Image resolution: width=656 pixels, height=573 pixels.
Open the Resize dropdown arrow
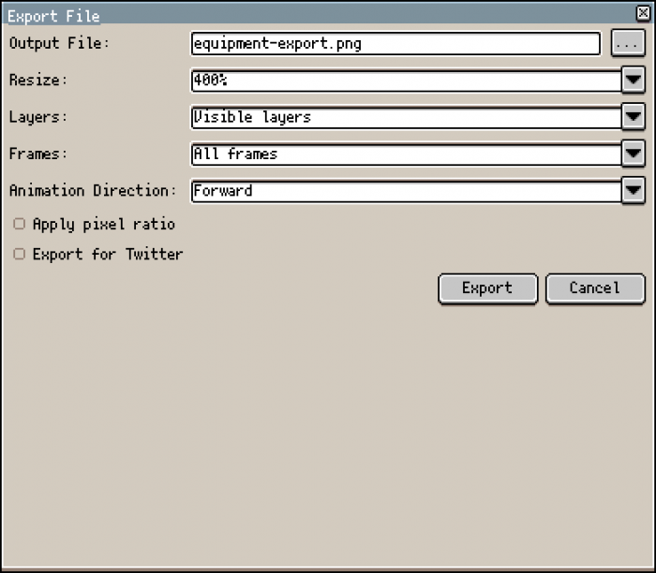pyautogui.click(x=634, y=81)
